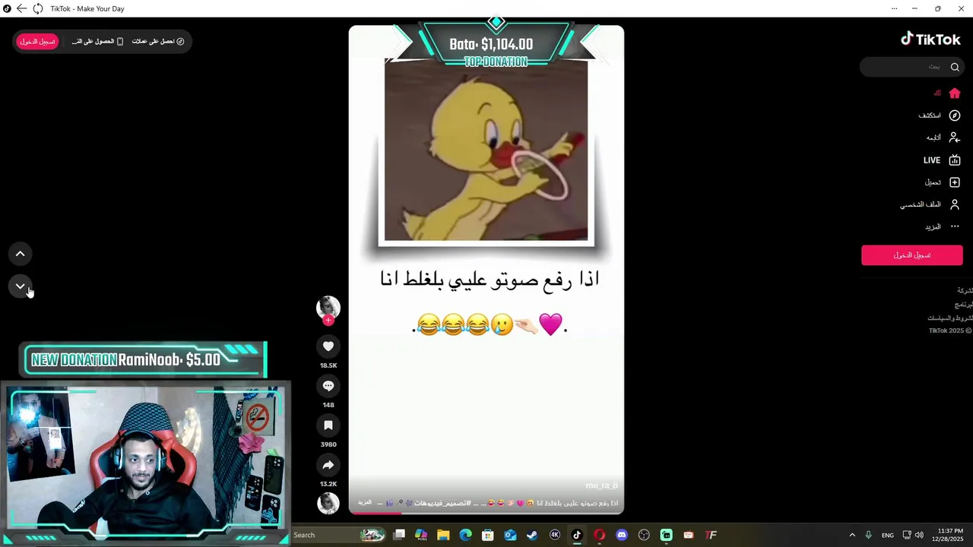
Task: Launch Microsoft Edge from the taskbar
Action: [465, 535]
